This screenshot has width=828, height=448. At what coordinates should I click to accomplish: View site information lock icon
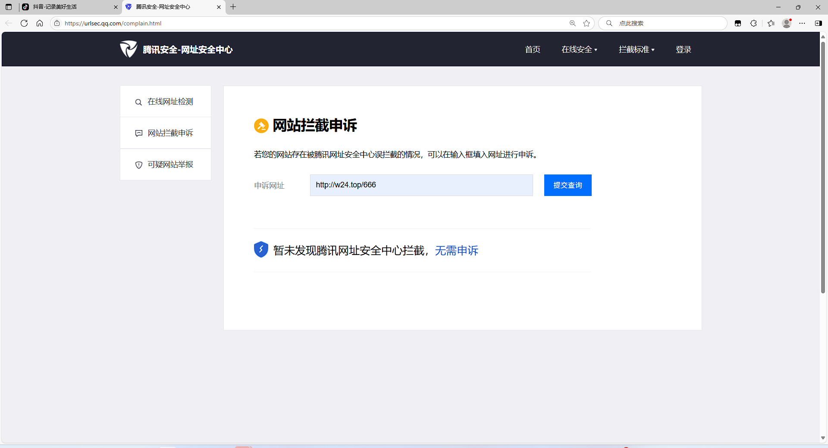(57, 23)
